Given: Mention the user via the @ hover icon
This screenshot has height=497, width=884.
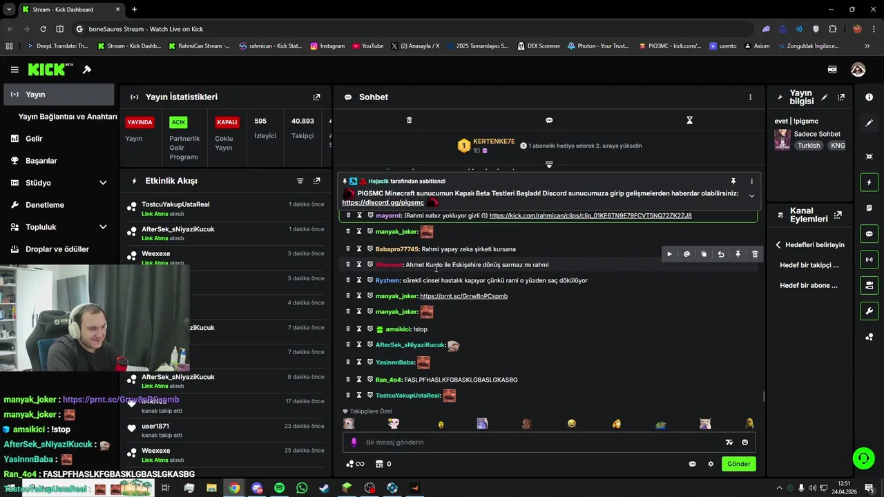Looking at the screenshot, I should pyautogui.click(x=686, y=254).
